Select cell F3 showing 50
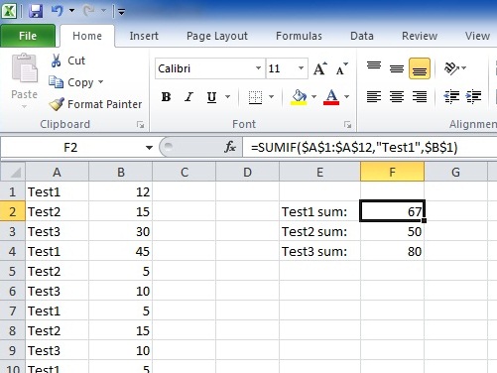 392,231
